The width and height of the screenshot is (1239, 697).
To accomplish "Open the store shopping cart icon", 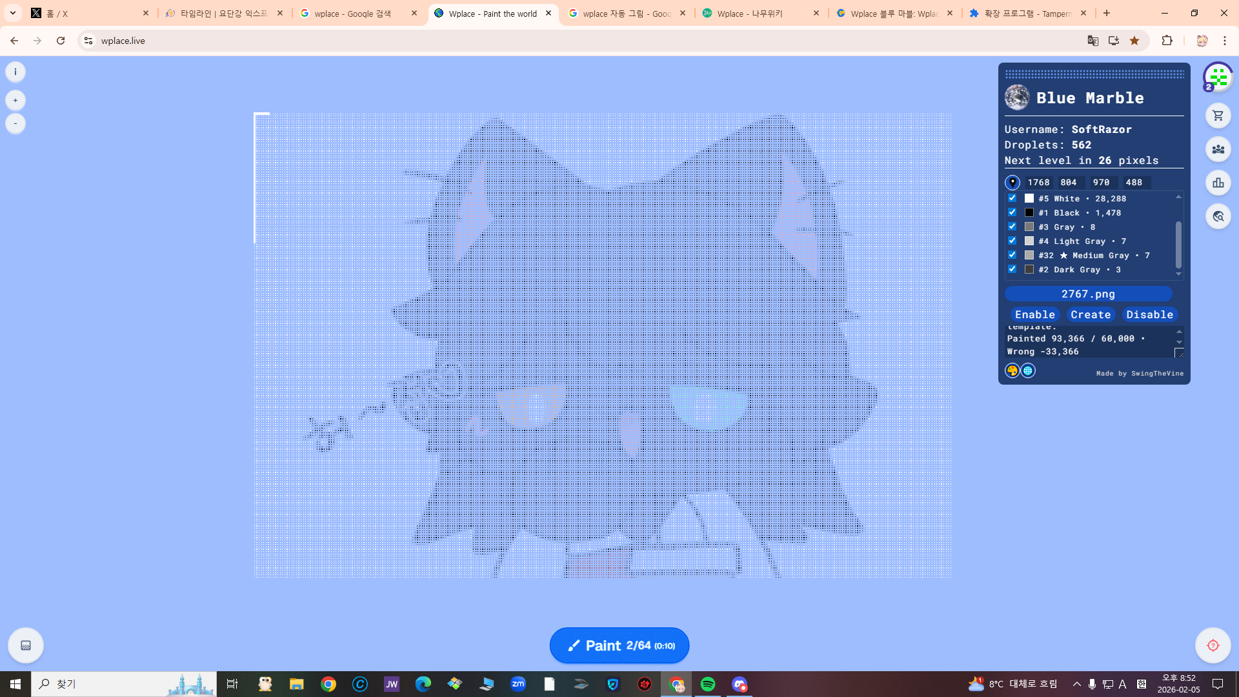I will [x=1218, y=116].
